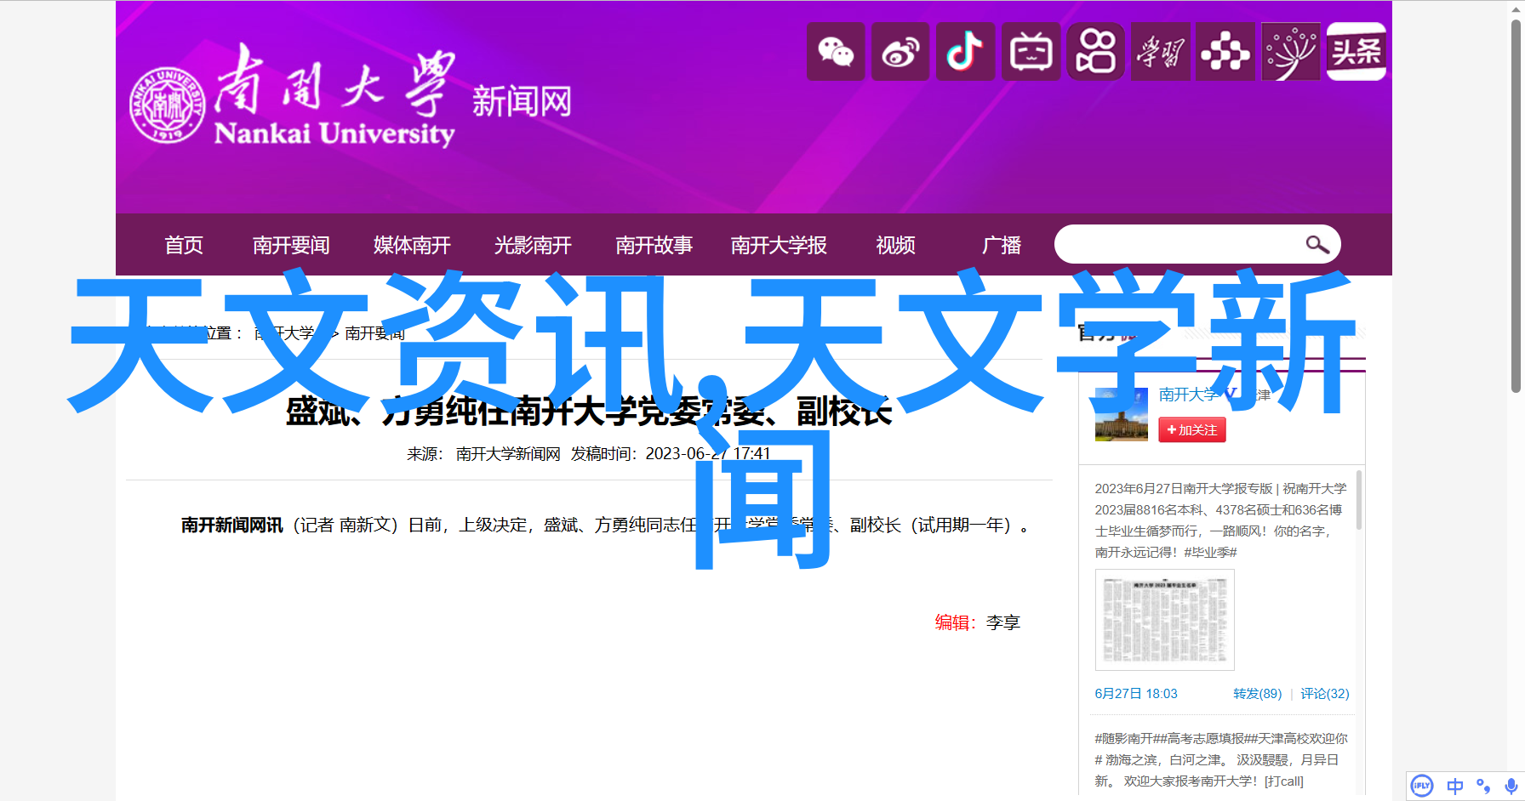The height and width of the screenshot is (801, 1525).
Task: Click the input method punctuation icon
Action: tap(1483, 786)
